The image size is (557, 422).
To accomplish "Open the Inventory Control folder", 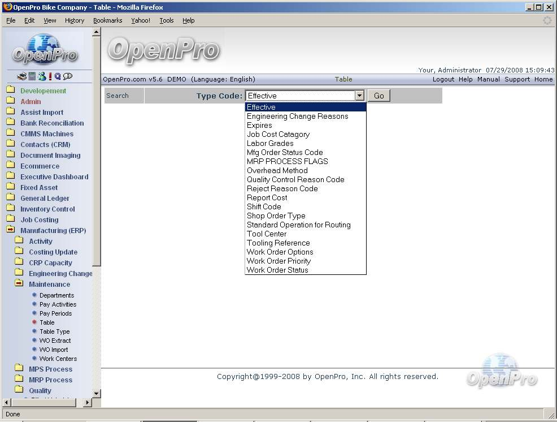I will coord(47,209).
